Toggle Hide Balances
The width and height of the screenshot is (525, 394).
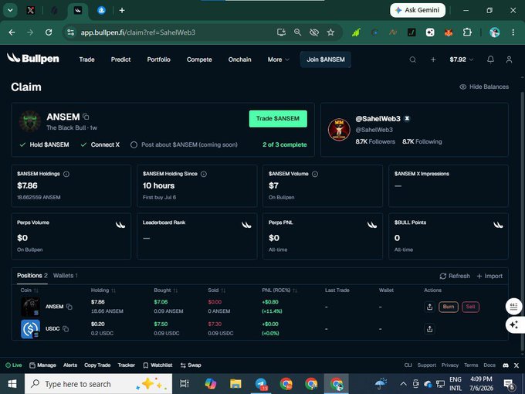[484, 87]
